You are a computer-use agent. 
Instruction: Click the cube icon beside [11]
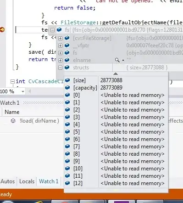click(67, 175)
